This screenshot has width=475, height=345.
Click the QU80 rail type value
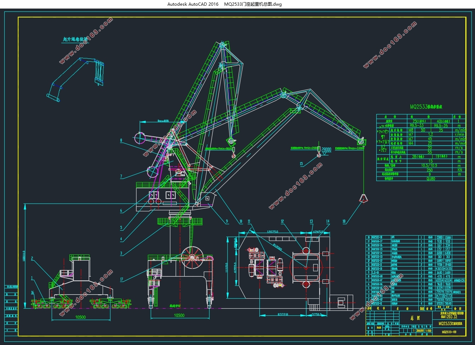[431, 179]
